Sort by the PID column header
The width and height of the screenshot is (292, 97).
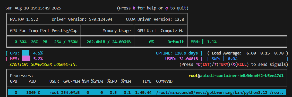(32, 81)
